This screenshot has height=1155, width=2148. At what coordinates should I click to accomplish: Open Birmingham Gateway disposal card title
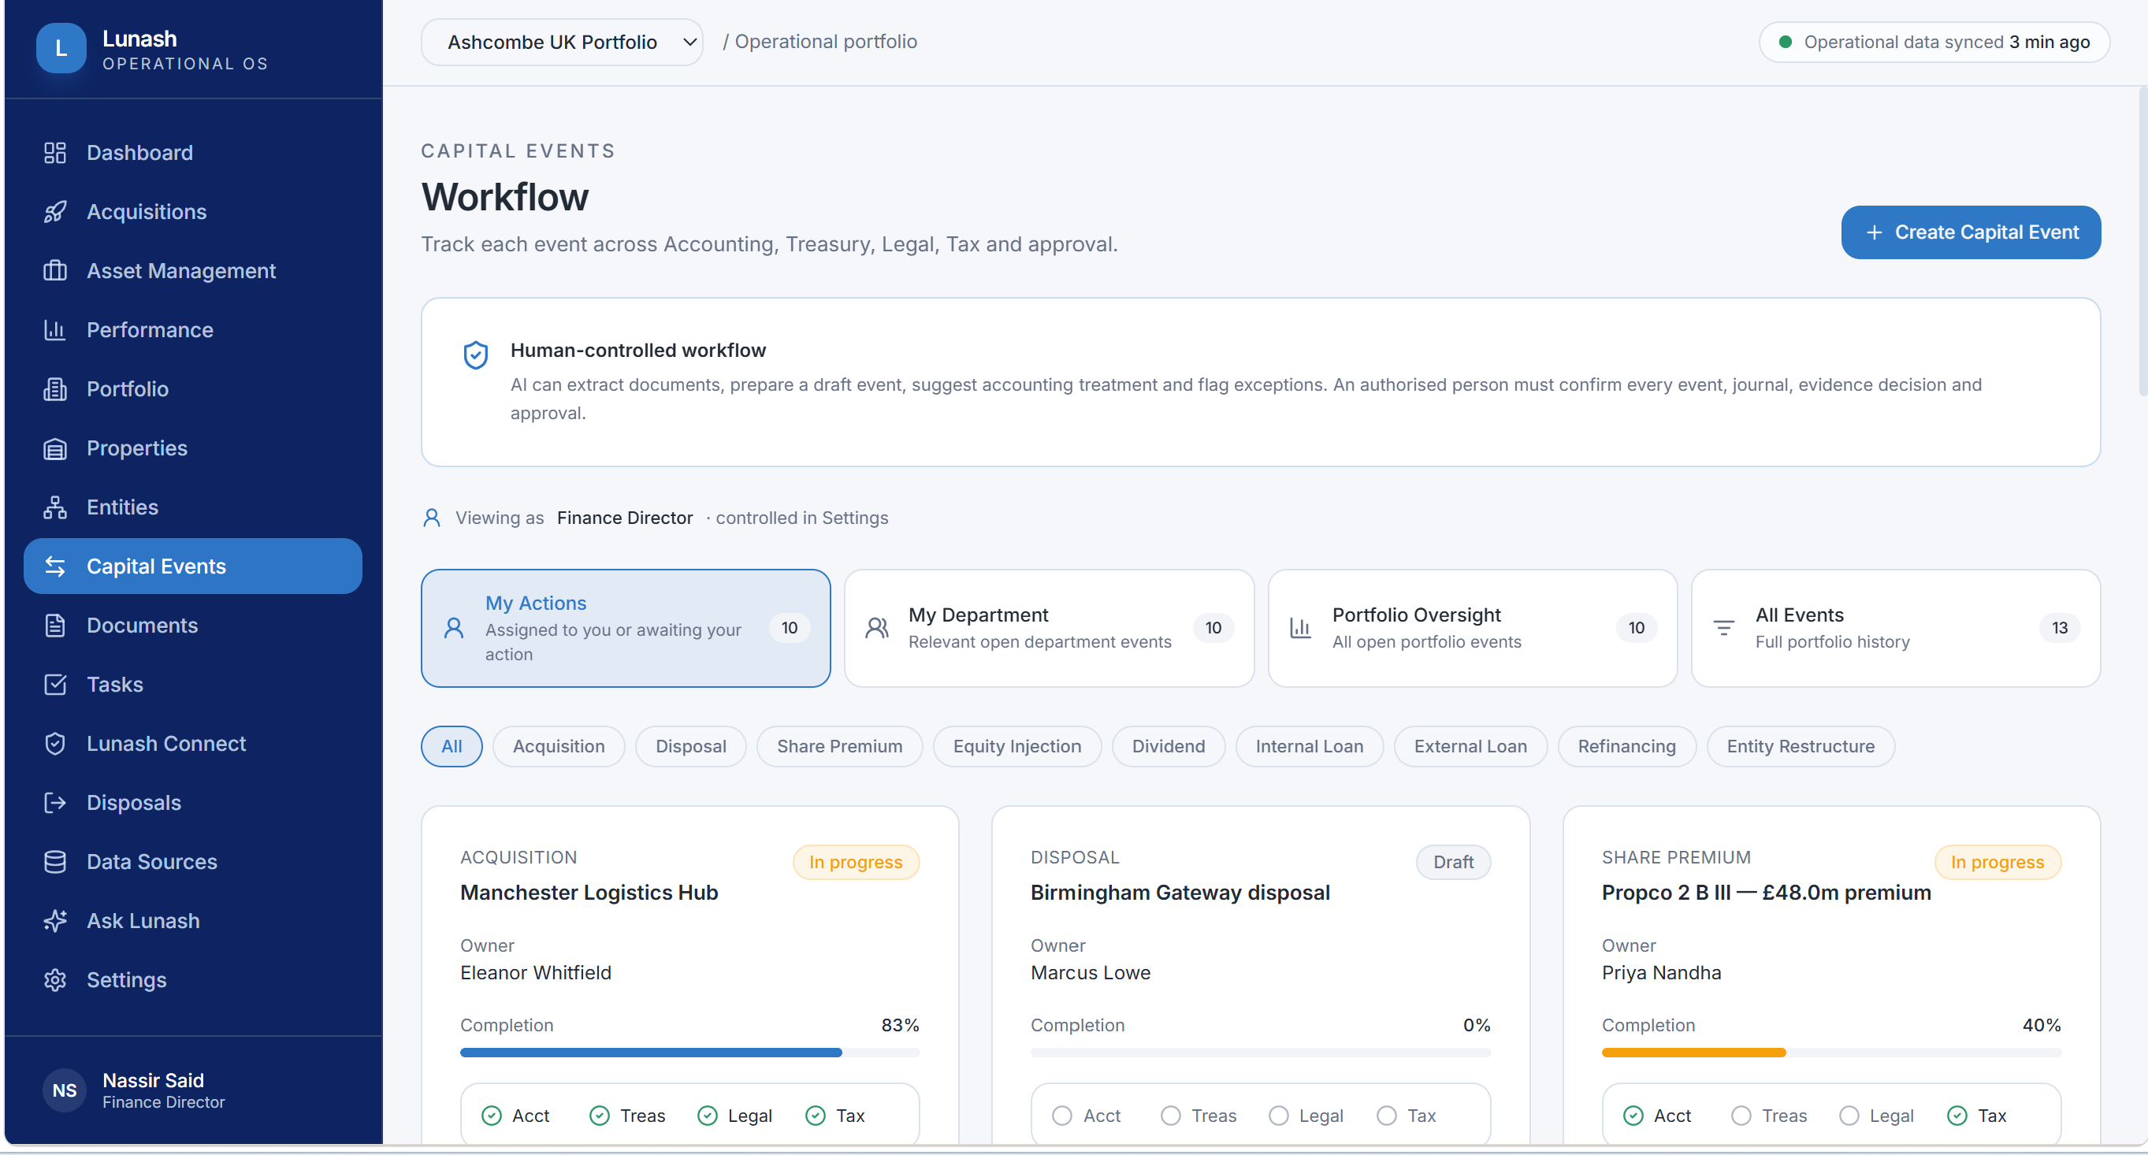pos(1180,893)
